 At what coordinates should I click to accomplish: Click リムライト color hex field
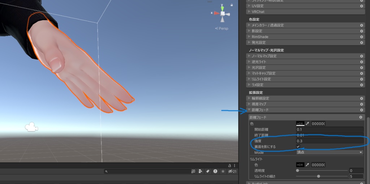click(x=318, y=165)
